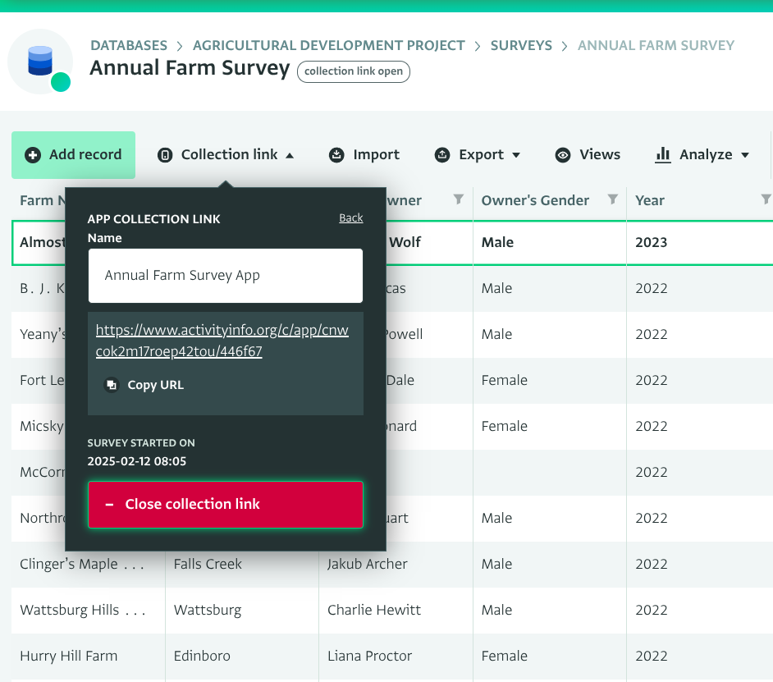Click the Collection link toolbar icon

coord(165,155)
